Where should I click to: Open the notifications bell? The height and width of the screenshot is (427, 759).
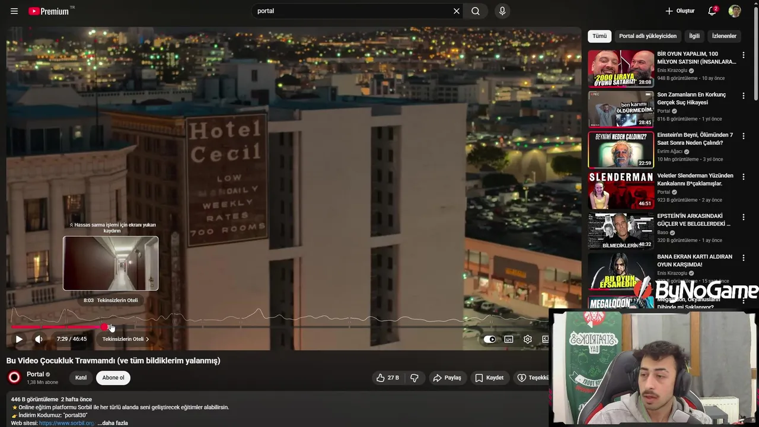coord(712,11)
